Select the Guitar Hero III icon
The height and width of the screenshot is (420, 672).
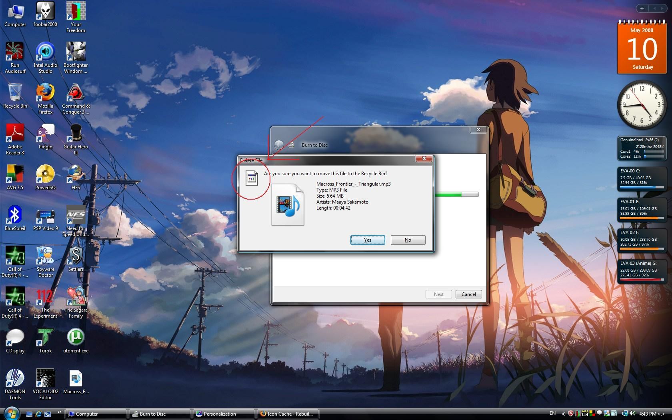pos(76,140)
